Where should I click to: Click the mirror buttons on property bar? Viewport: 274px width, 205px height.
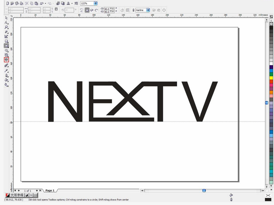(x=81, y=10)
